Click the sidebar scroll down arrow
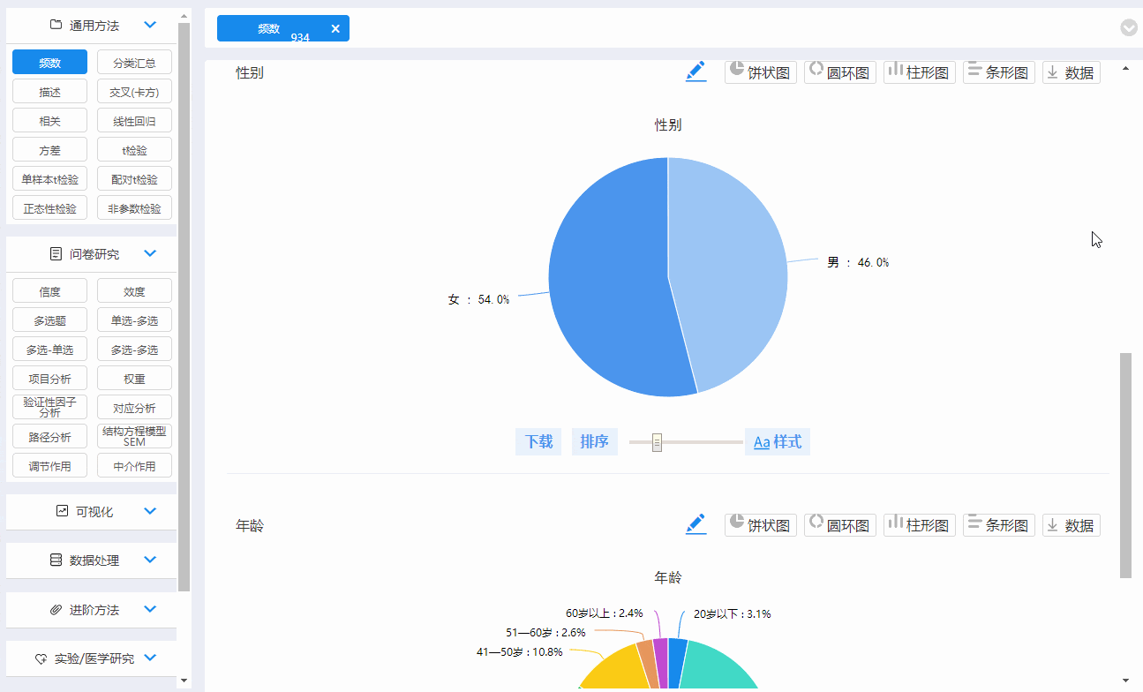This screenshot has height=692, width=1143. (x=184, y=680)
